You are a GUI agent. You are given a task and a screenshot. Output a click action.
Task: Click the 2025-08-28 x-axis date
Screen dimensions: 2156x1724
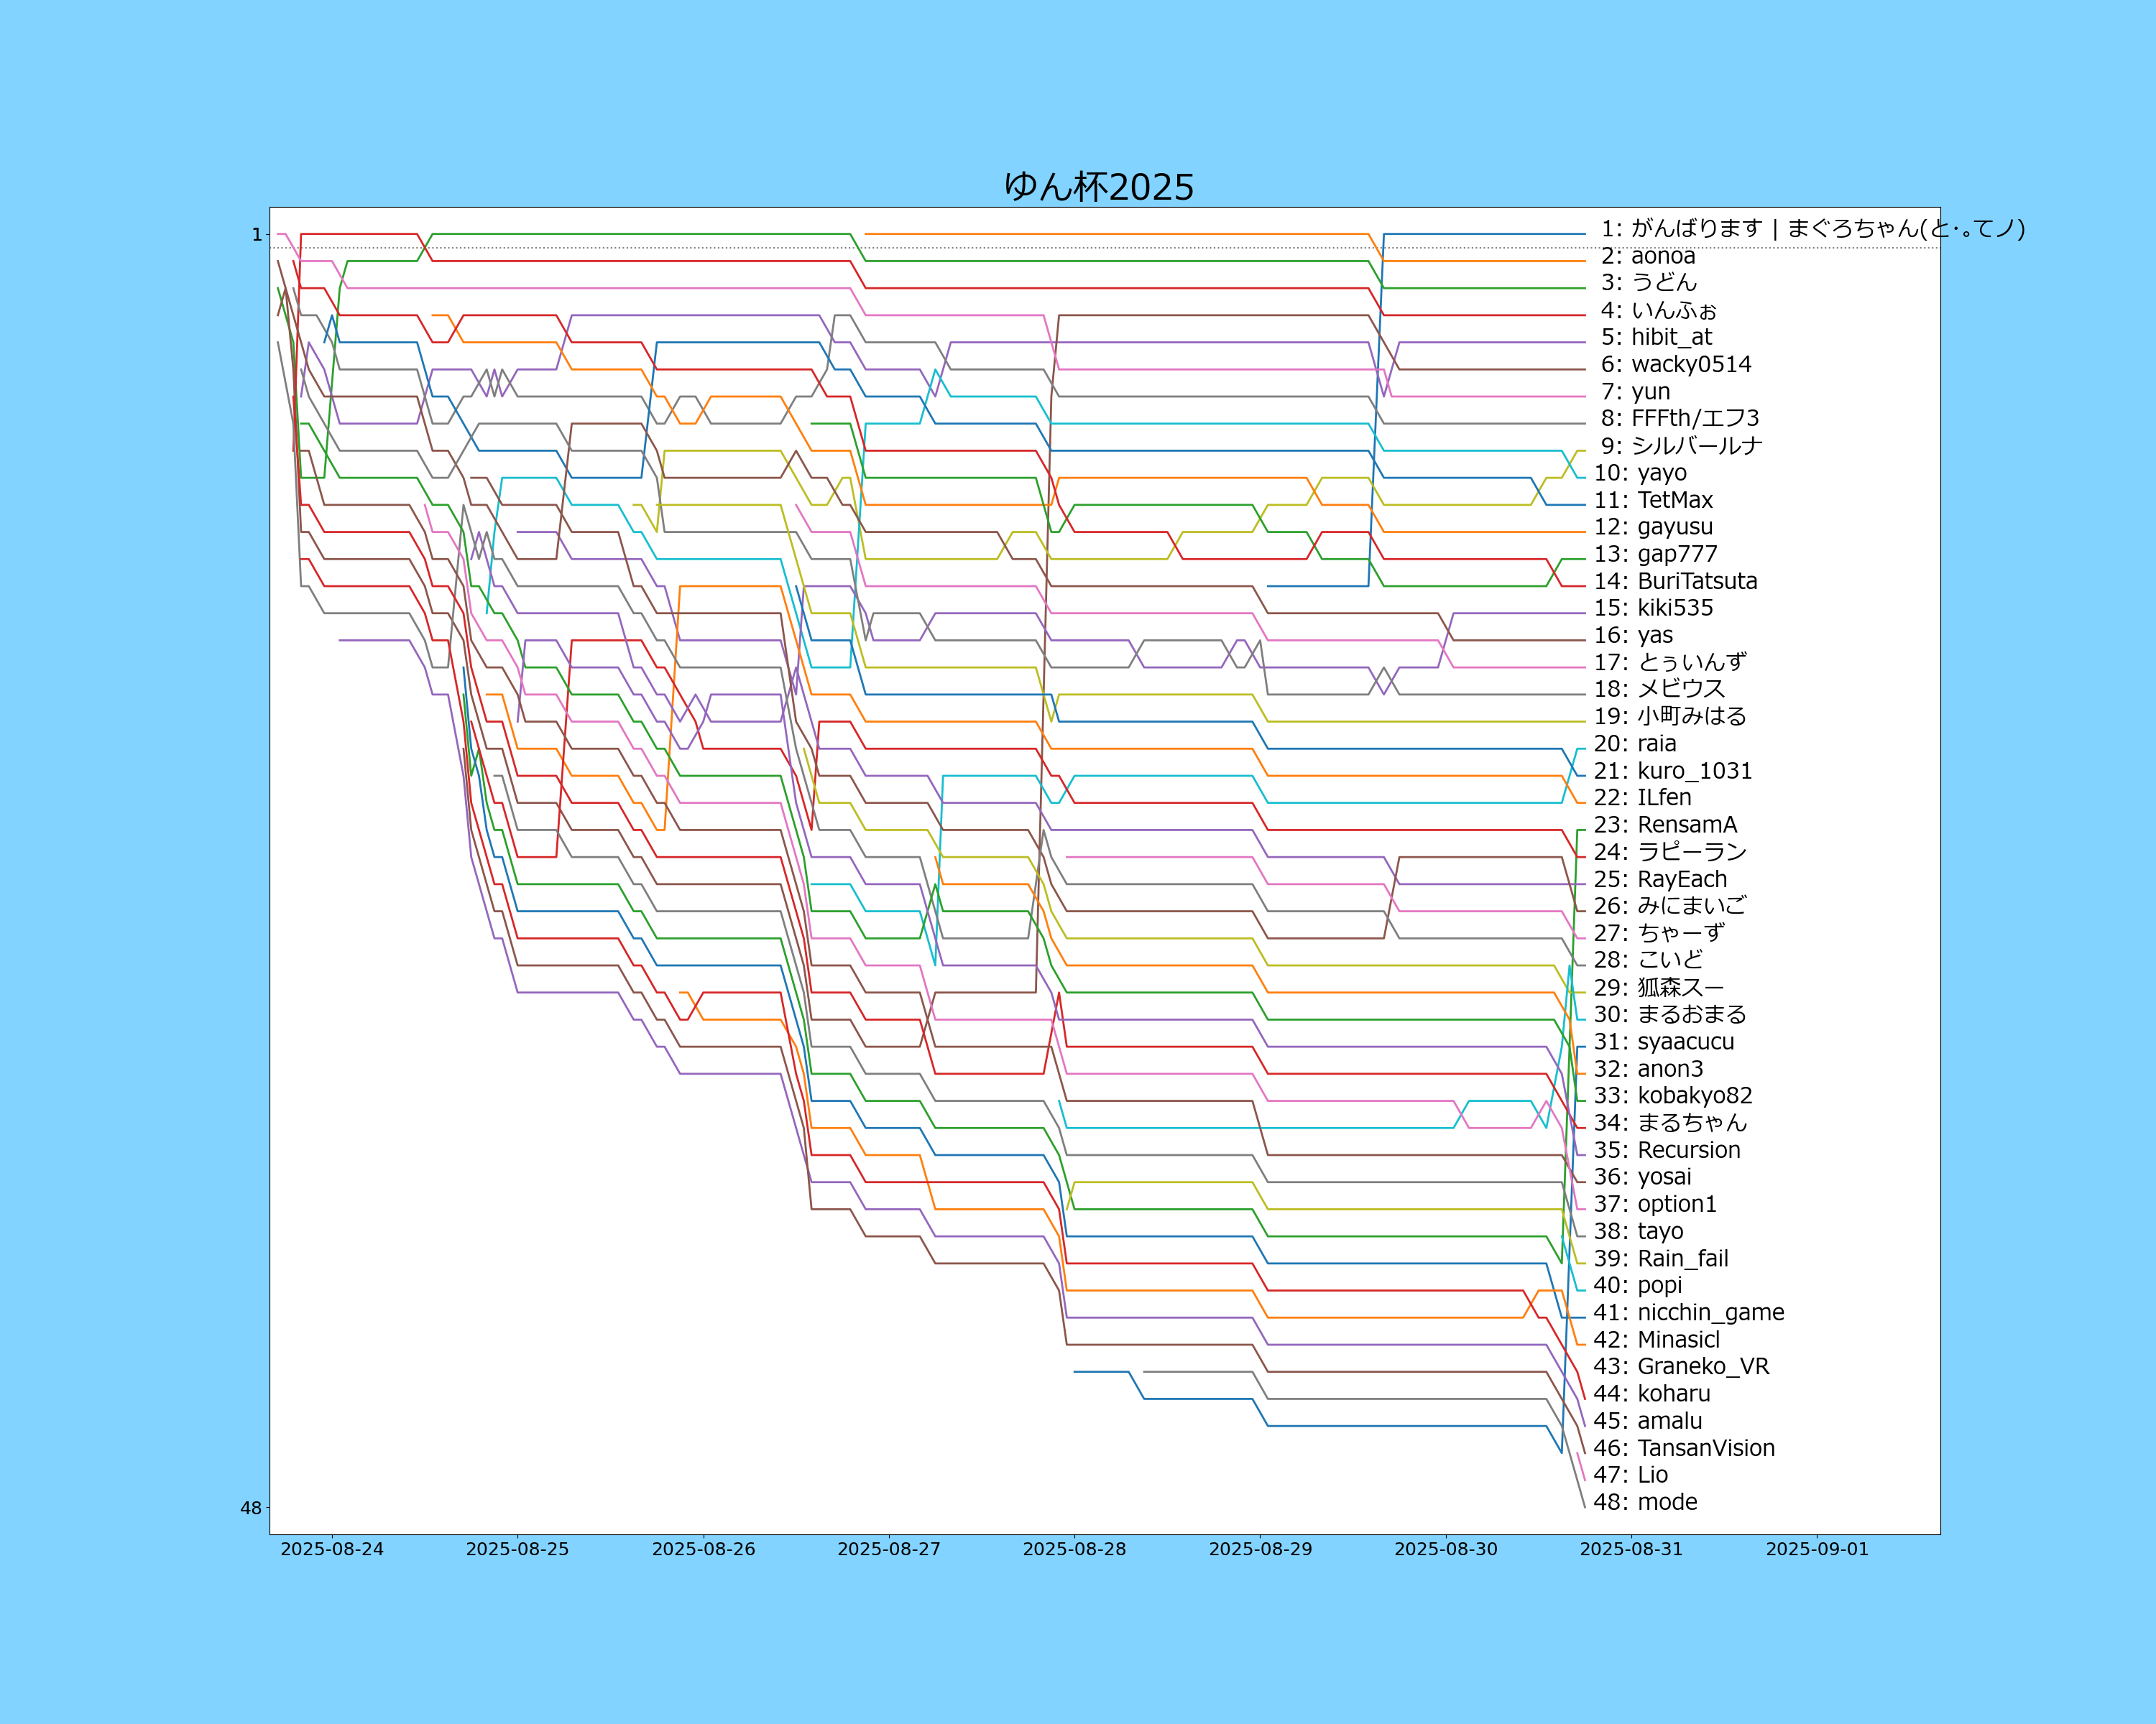(x=1074, y=1549)
